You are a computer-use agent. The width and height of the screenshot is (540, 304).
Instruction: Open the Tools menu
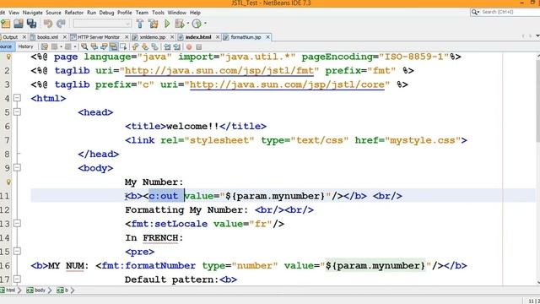coord(158,13)
